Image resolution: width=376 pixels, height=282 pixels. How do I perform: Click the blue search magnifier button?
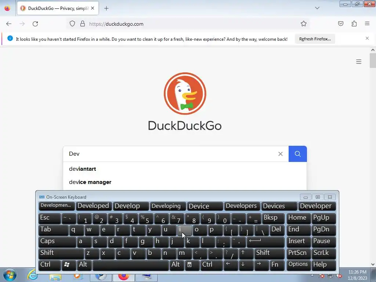[297, 154]
